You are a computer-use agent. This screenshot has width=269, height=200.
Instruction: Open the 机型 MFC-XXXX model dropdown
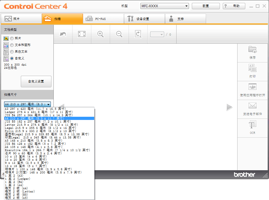[164, 6]
